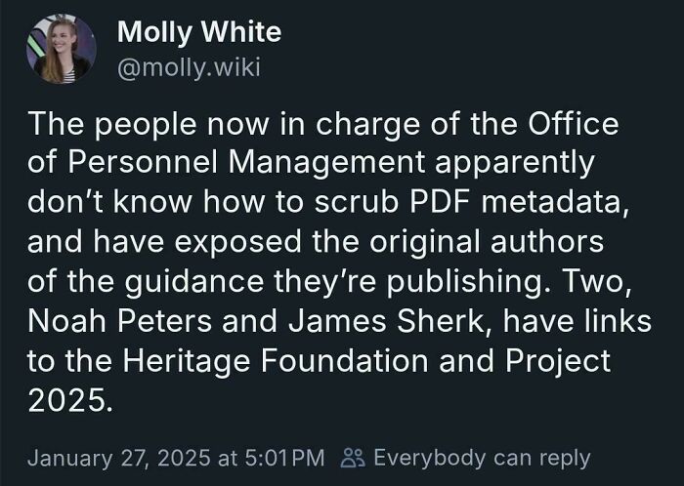The height and width of the screenshot is (486, 684).
Task: Click the words original authors
Action: (x=487, y=242)
